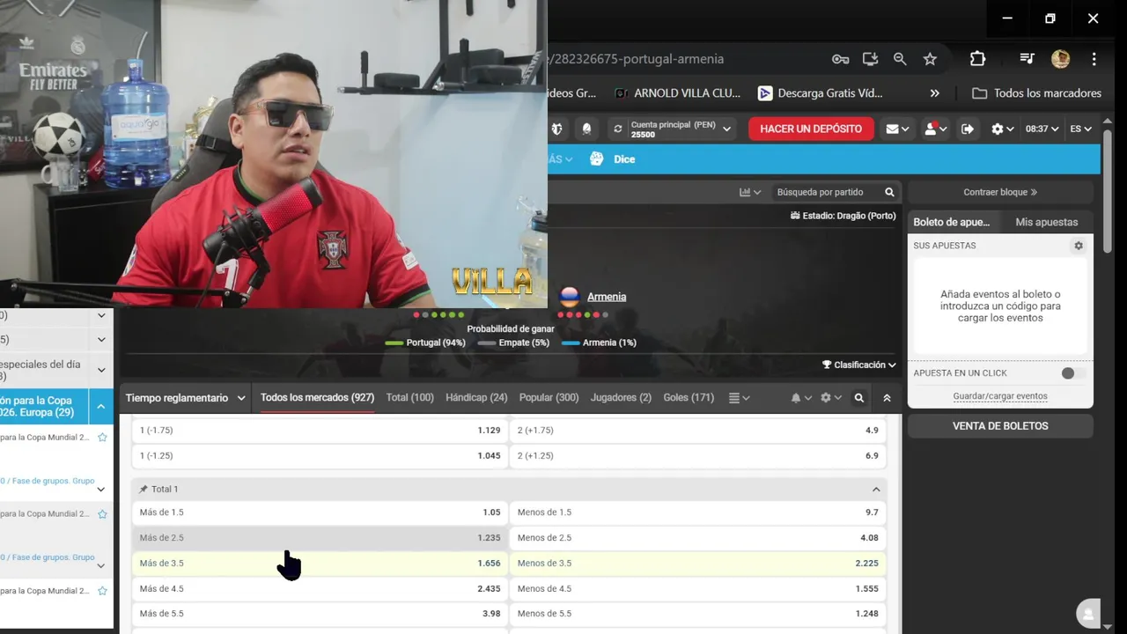Click the VENTA DE BOLETOS button
Screen dimensions: 1127x634
point(1000,426)
